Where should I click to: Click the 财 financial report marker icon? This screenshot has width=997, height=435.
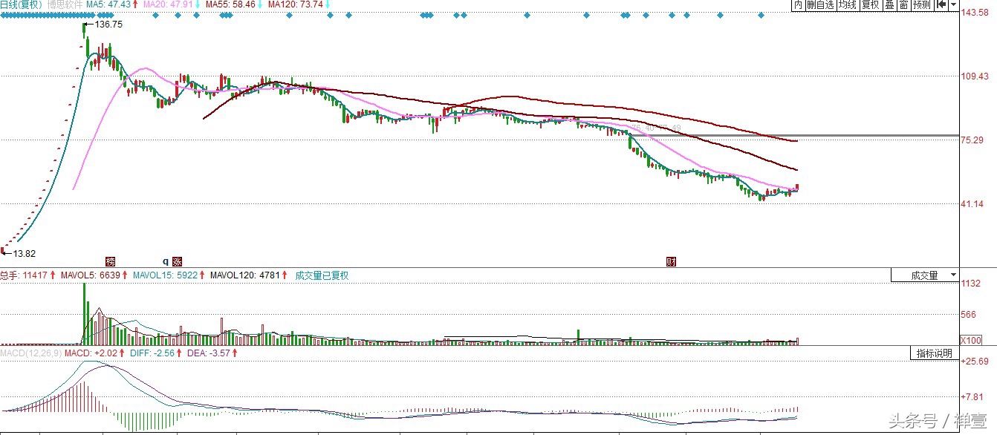[671, 261]
